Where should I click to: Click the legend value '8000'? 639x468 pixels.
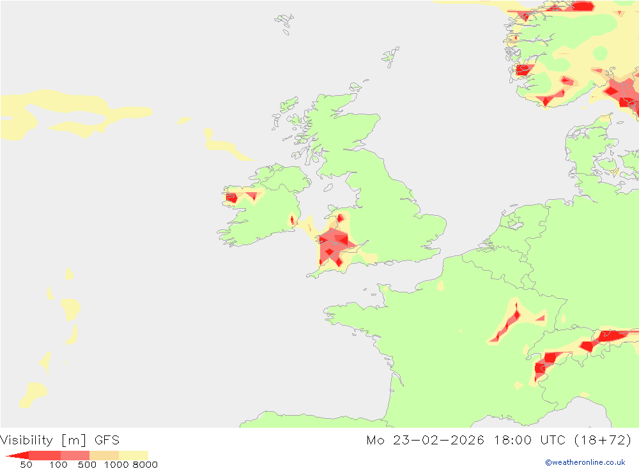145,465
